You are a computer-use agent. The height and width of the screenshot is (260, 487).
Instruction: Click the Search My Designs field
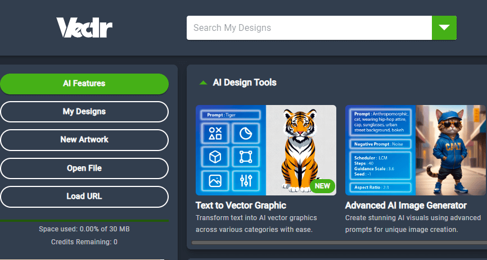pyautogui.click(x=308, y=28)
